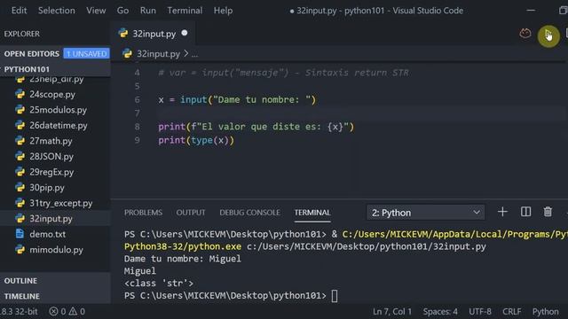
Task: Change file encoding UTF-8
Action: point(480,311)
